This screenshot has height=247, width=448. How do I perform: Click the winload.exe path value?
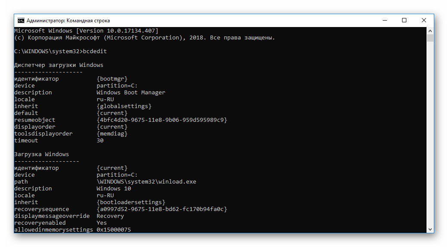(x=146, y=182)
